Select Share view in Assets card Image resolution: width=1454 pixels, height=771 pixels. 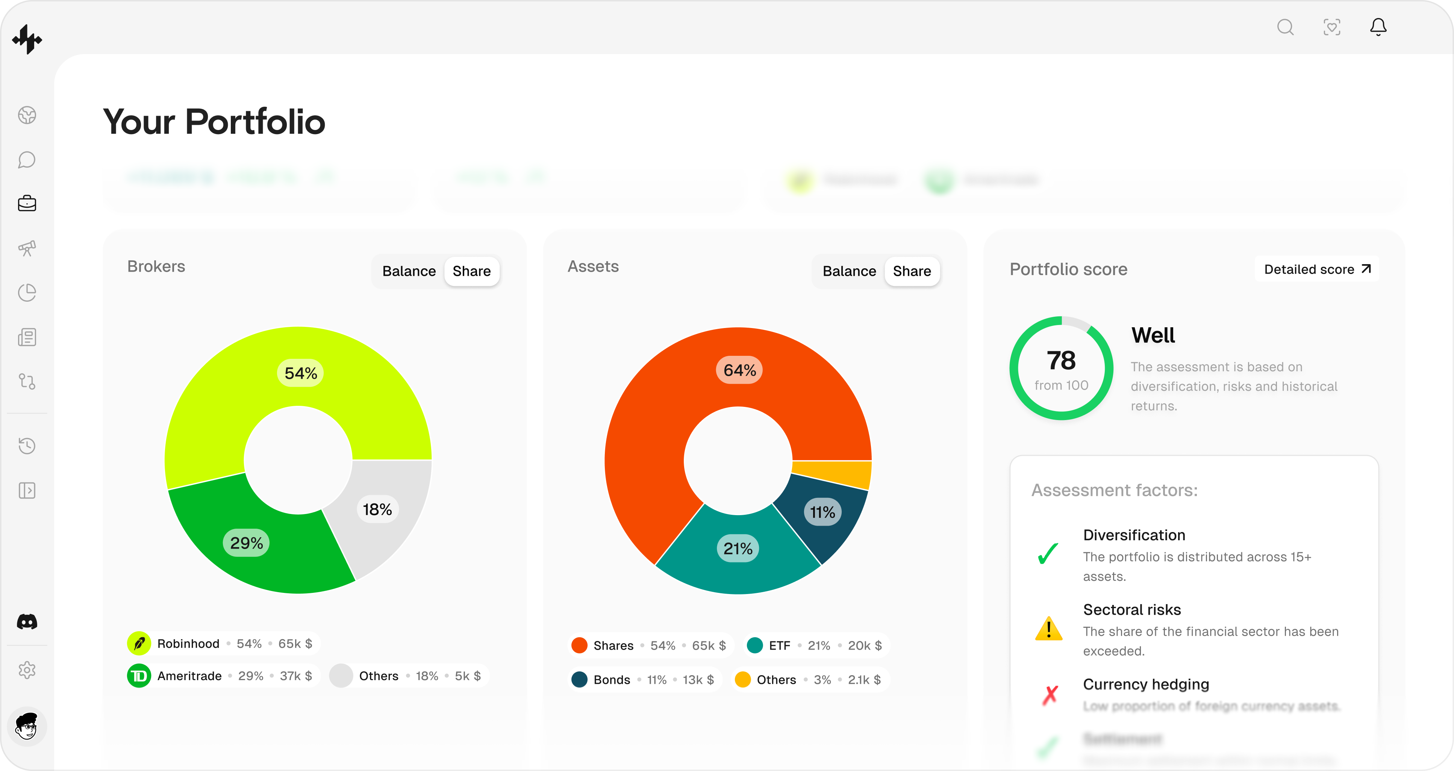pos(912,271)
